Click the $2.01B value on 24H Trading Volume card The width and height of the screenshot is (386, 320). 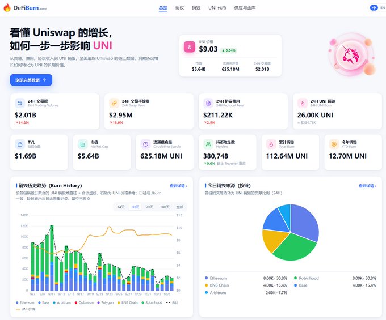click(x=26, y=115)
